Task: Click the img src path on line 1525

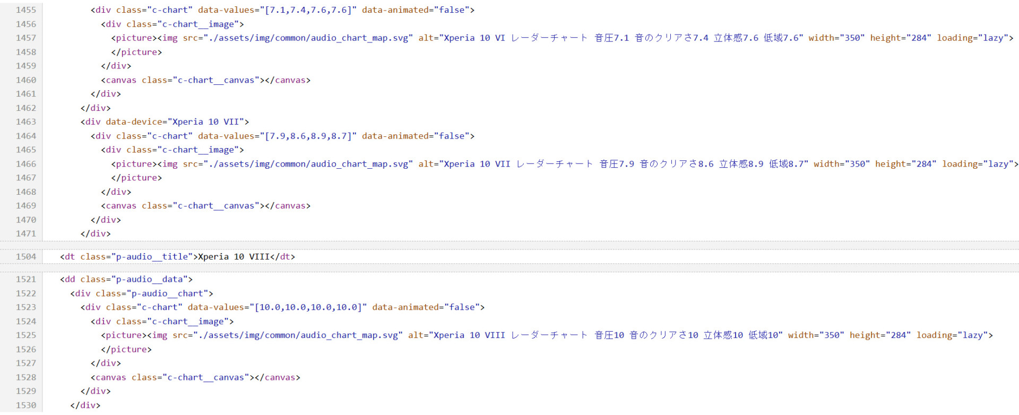Action: pos(298,335)
